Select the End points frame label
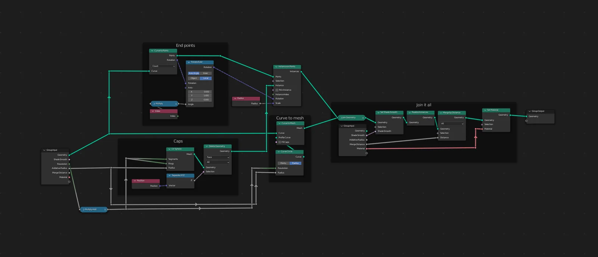 click(185, 45)
